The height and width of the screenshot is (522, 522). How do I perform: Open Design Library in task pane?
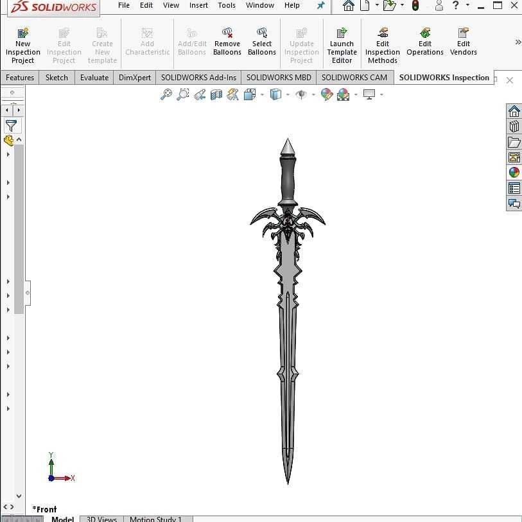tap(514, 126)
